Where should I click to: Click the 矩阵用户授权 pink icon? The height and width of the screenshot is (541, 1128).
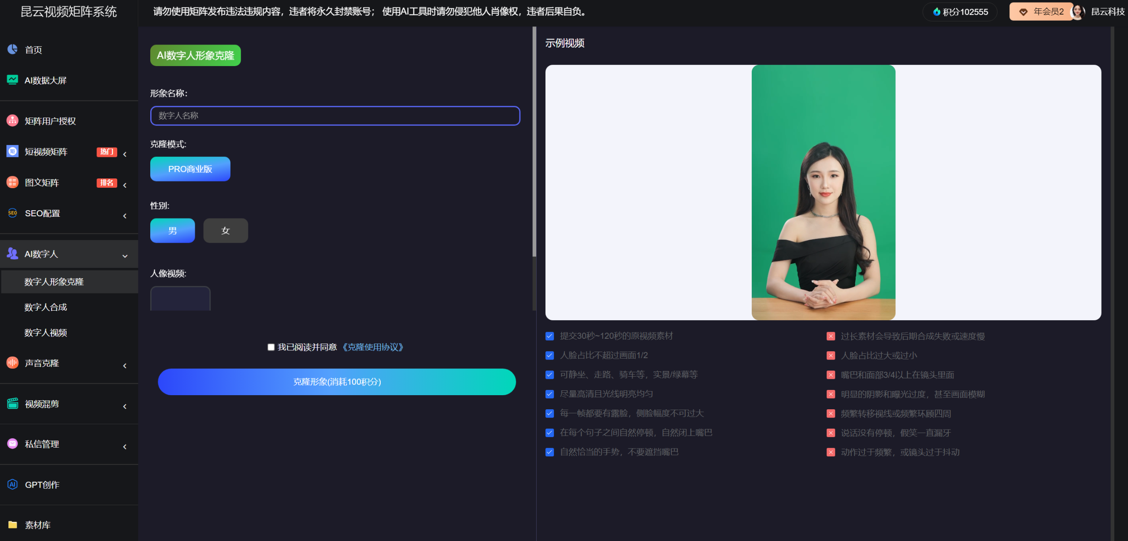pos(12,120)
